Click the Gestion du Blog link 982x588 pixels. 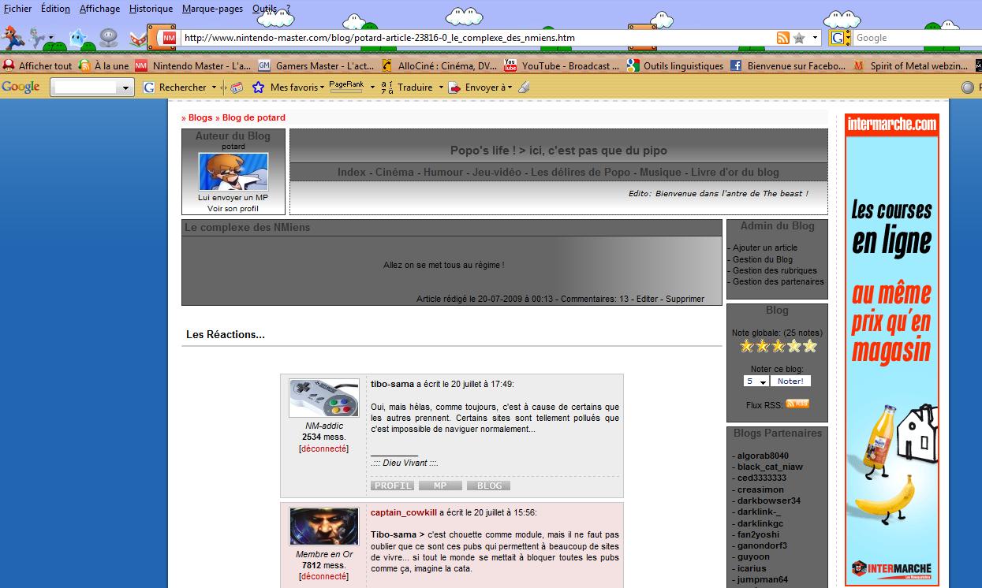click(x=763, y=259)
